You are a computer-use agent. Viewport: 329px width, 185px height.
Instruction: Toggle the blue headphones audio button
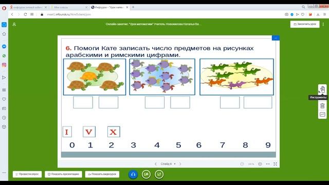[x=133, y=174]
